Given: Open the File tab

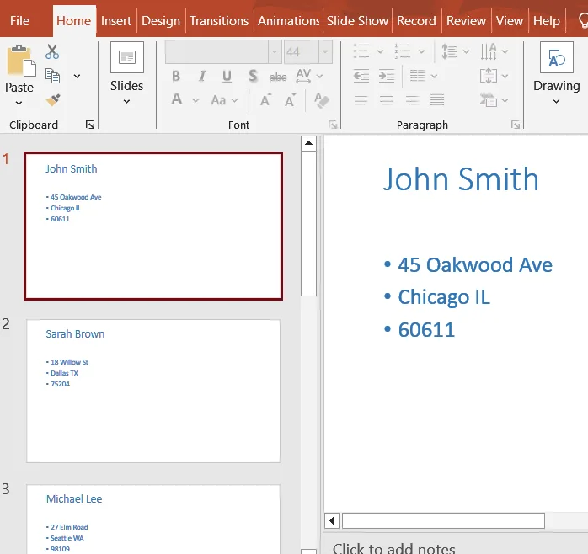Looking at the screenshot, I should point(19,21).
